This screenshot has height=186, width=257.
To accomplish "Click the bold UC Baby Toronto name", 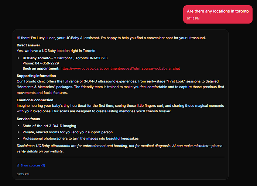I will pyautogui.click(x=36, y=58).
